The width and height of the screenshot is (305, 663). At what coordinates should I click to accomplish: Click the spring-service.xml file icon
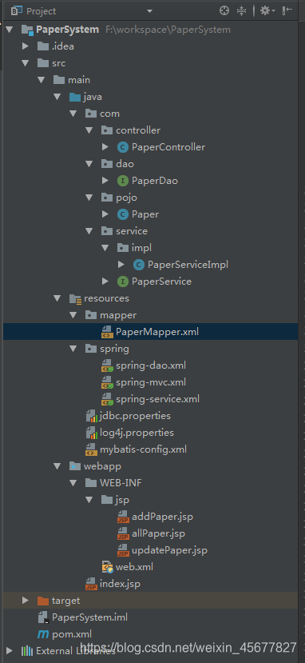pyautogui.click(x=107, y=399)
